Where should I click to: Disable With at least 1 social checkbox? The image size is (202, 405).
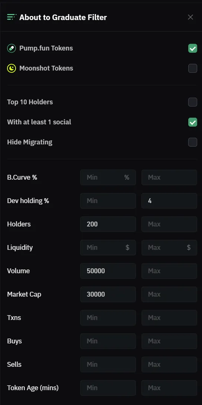tap(193, 122)
